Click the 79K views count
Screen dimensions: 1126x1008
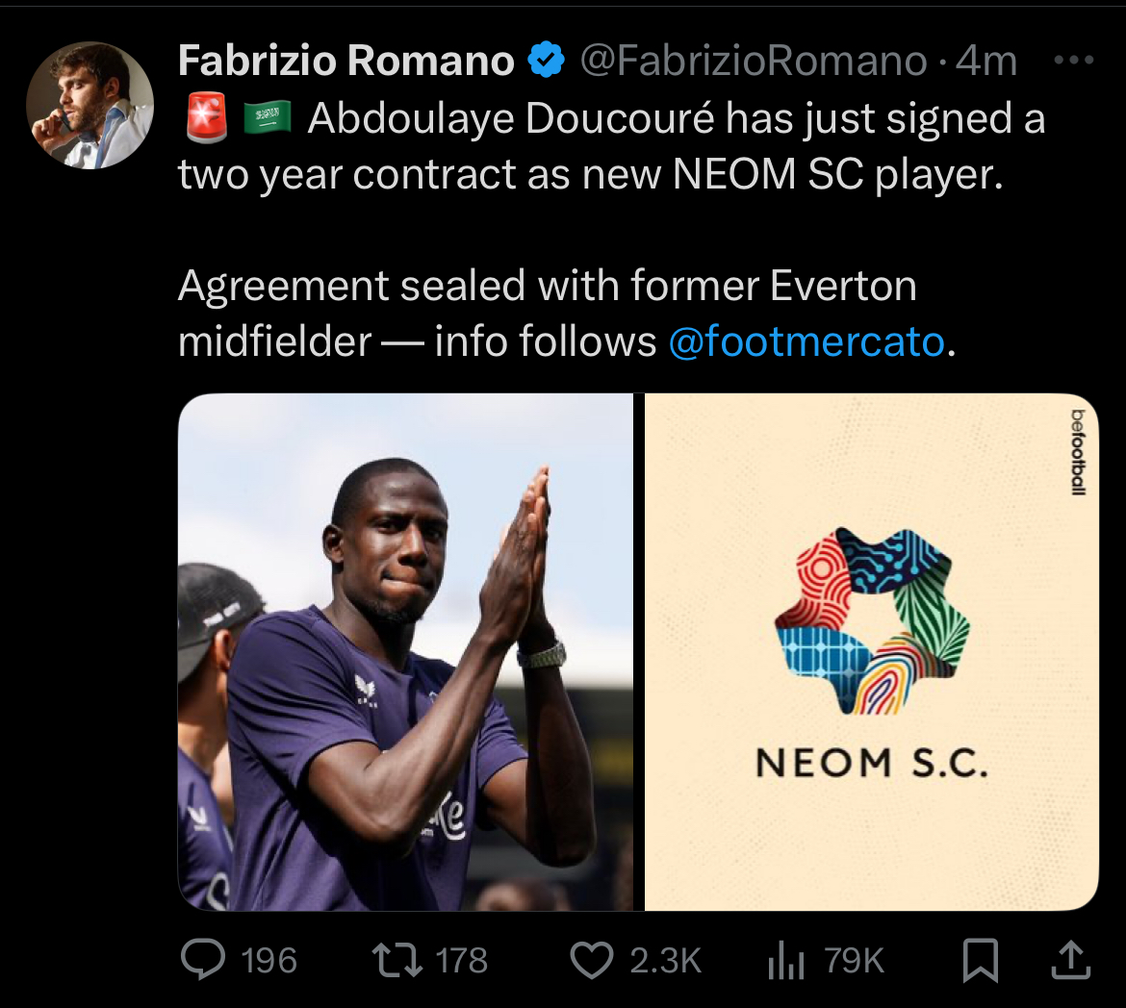[854, 960]
